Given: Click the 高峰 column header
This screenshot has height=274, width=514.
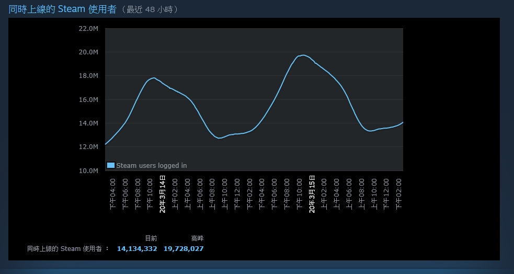Looking at the screenshot, I should pyautogui.click(x=197, y=238).
